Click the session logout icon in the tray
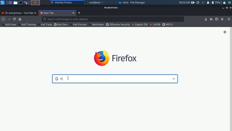 [229, 3]
